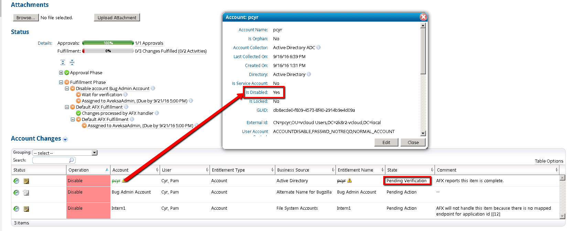
Task: Click status clock icon in Bug Admin Account row
Action: (x=16, y=192)
